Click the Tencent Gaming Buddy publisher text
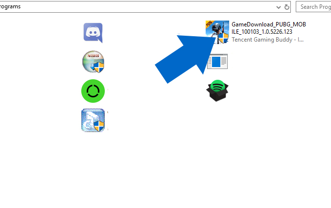Viewport: 331px width, 208px height. coord(267,40)
